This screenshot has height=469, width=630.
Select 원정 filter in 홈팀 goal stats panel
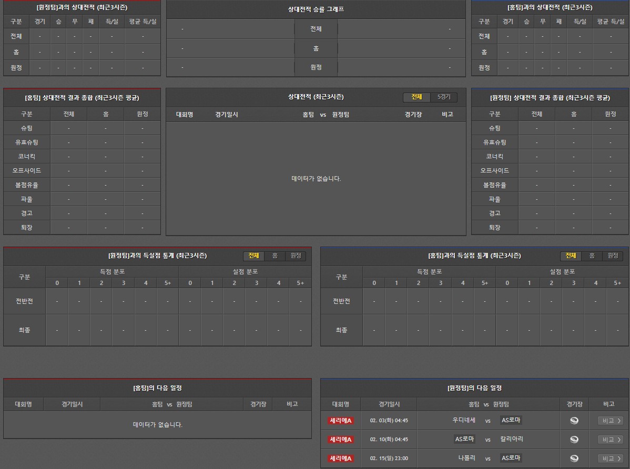click(x=613, y=256)
